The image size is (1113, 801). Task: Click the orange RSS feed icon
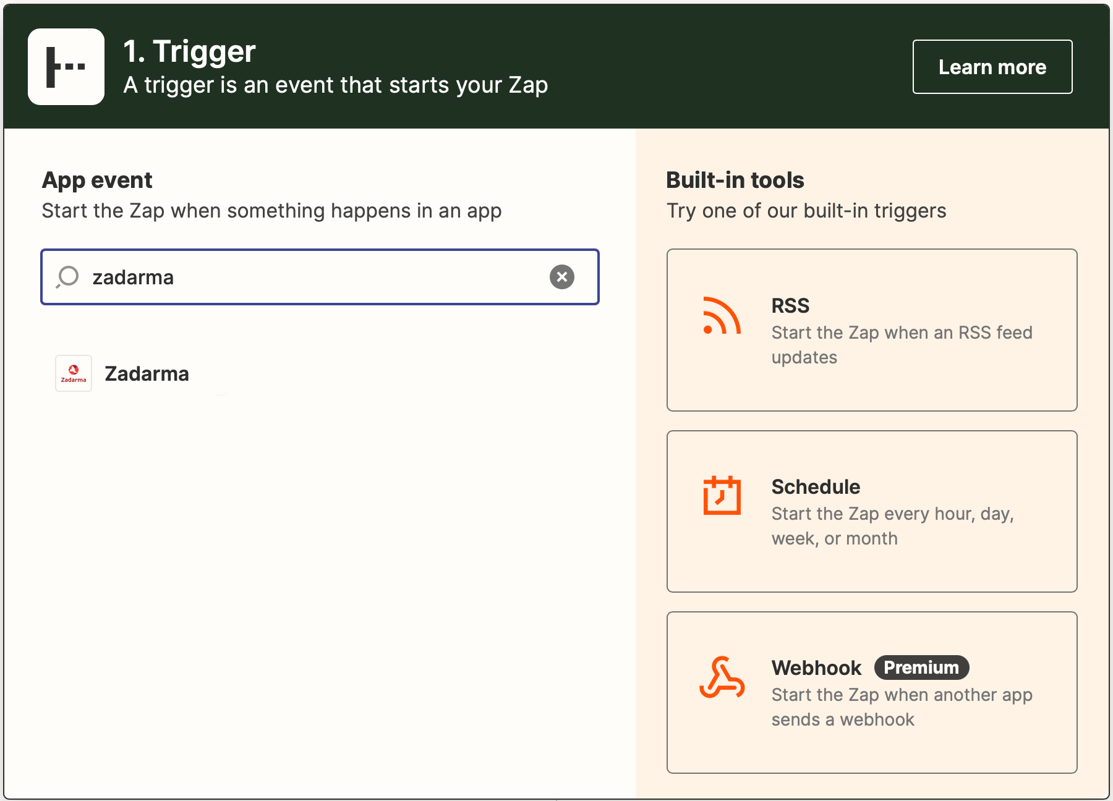[x=722, y=316]
